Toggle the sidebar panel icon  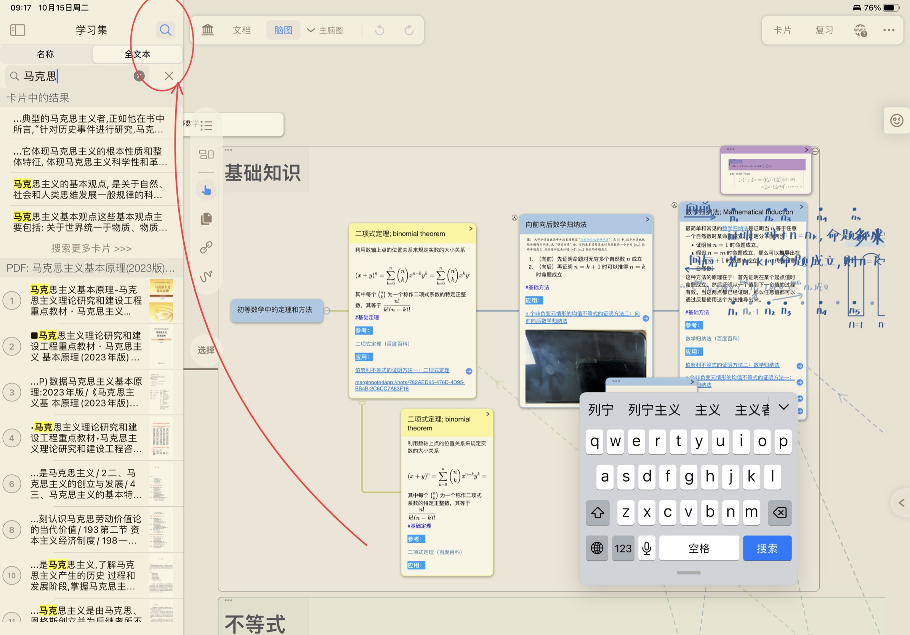coord(18,30)
